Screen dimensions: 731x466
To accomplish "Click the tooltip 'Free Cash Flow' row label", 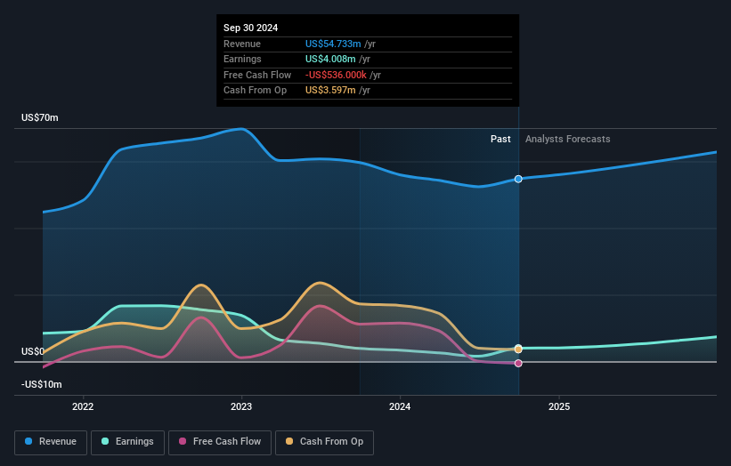I will 257,75.
